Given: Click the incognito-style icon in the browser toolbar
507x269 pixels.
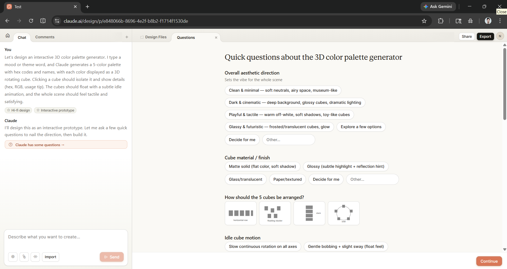Looking at the screenshot, I should click(x=470, y=21).
